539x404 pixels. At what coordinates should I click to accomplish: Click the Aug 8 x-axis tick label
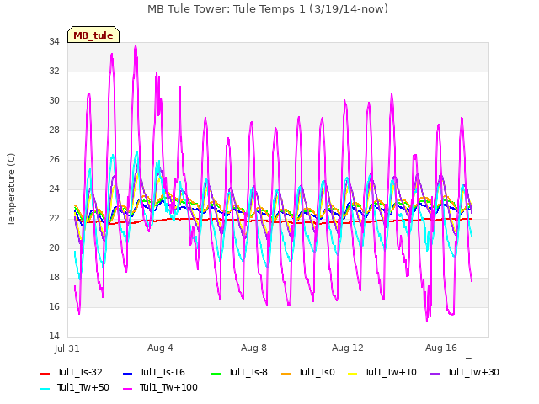[253, 348]
